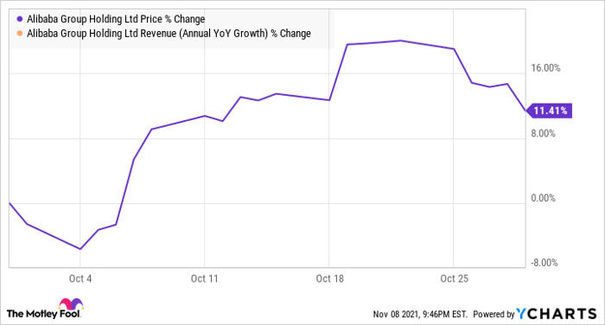Click the 11.41% current value flag
This screenshot has width=605, height=325.
[x=549, y=111]
